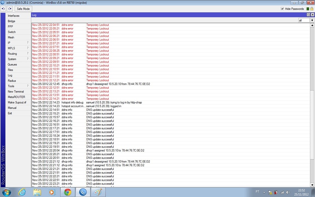Select log entry 22:14:21 Temporary Lockout
The image size is (315, 197).
click(170, 99)
